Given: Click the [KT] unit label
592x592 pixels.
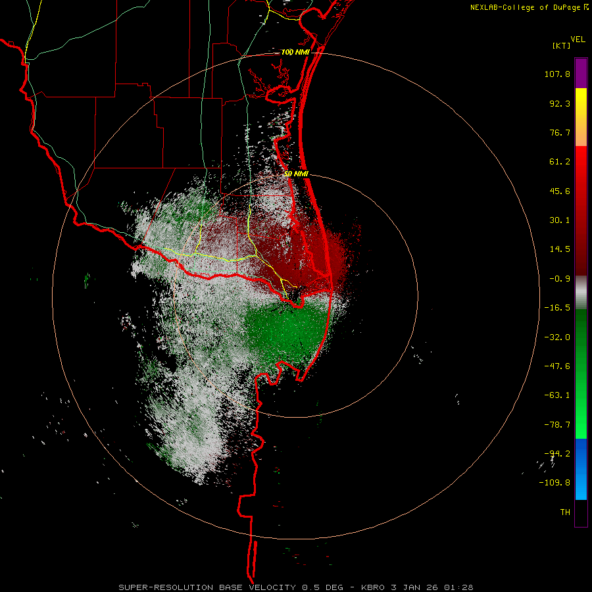Looking at the screenshot, I should (562, 45).
